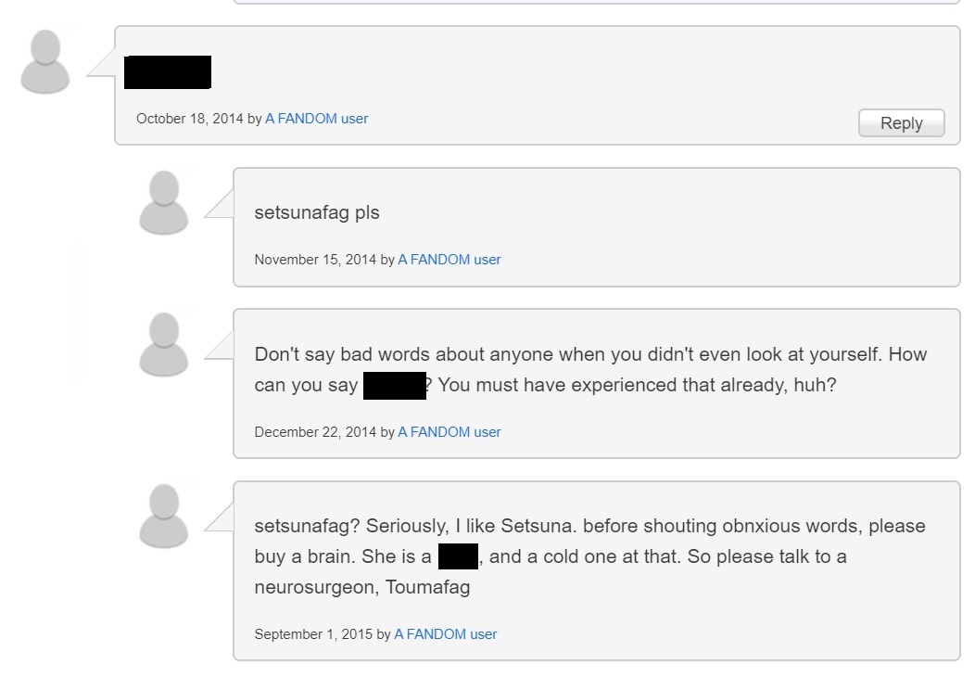Visit the A FANDOM user profile from September 1, 2015
975x677 pixels.
[x=445, y=634]
